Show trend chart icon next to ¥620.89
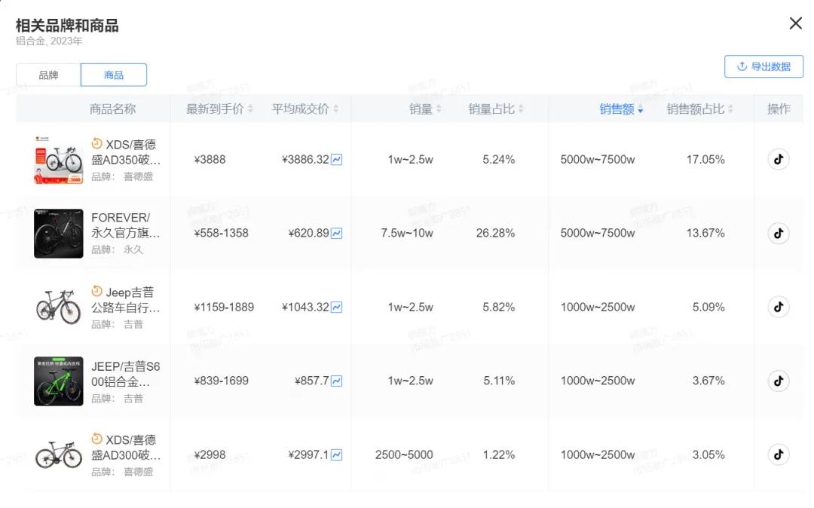814x508 pixels. (x=337, y=234)
